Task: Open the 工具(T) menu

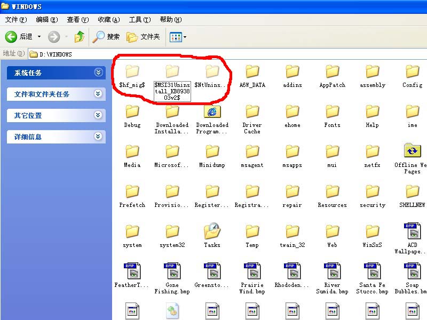Action: [x=140, y=20]
